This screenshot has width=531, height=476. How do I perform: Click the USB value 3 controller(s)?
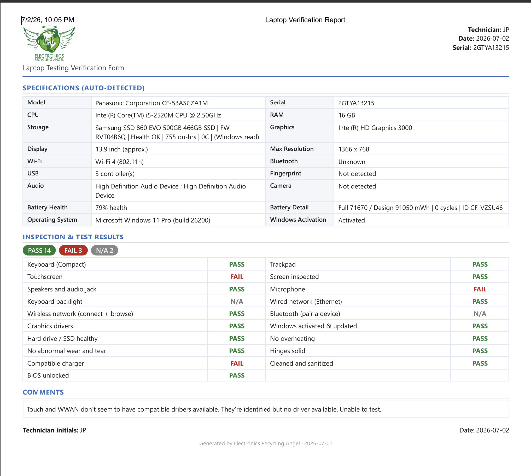click(115, 174)
